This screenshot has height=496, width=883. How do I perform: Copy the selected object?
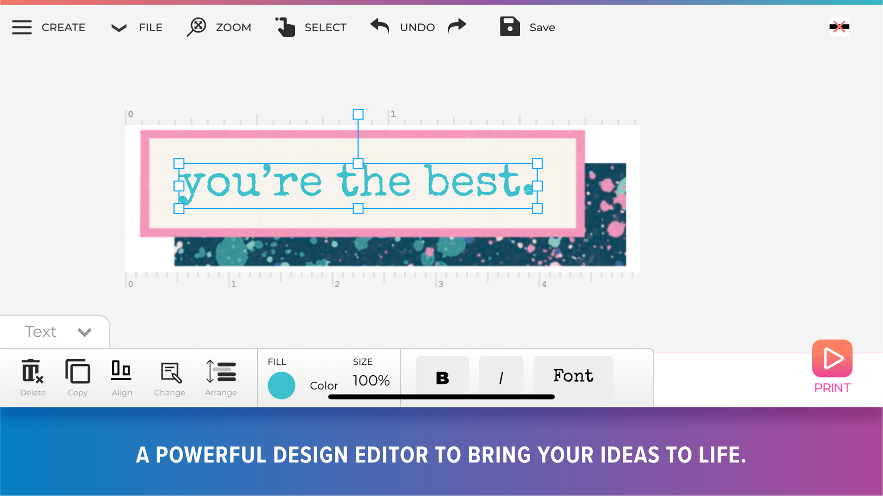(77, 378)
